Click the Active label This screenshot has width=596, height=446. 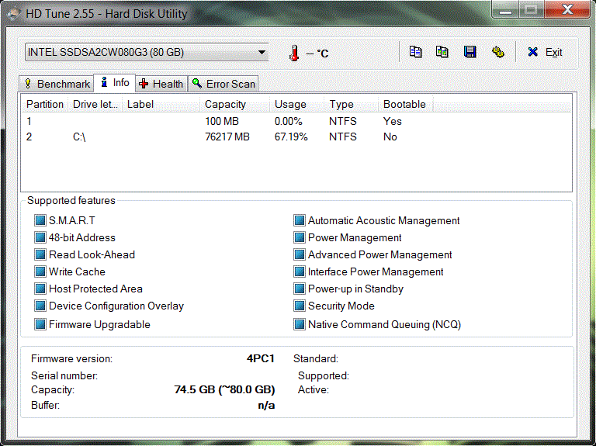314,390
